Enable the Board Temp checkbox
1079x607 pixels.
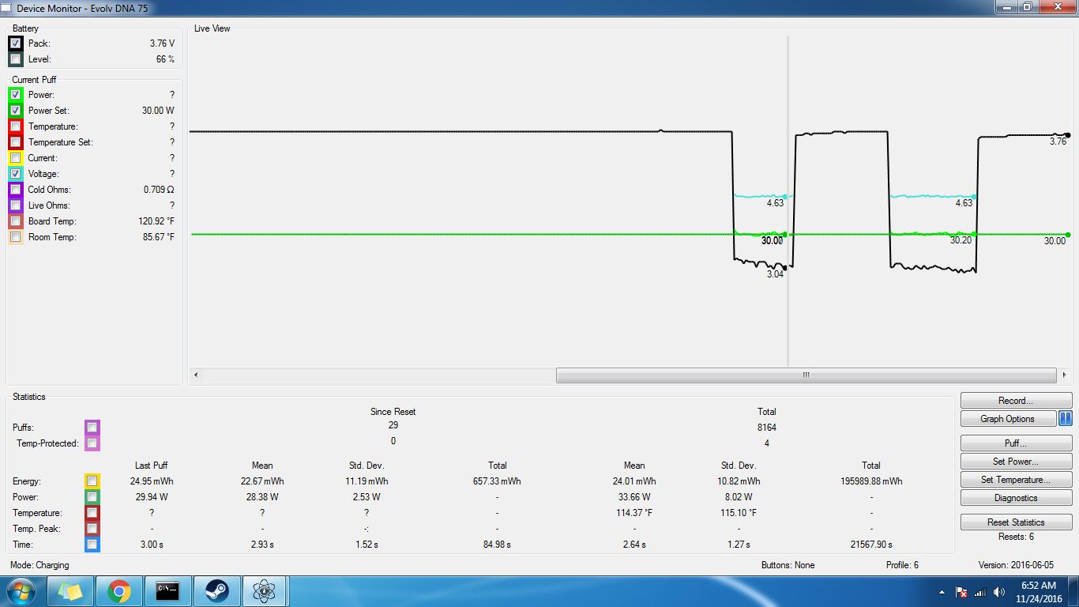click(x=16, y=221)
